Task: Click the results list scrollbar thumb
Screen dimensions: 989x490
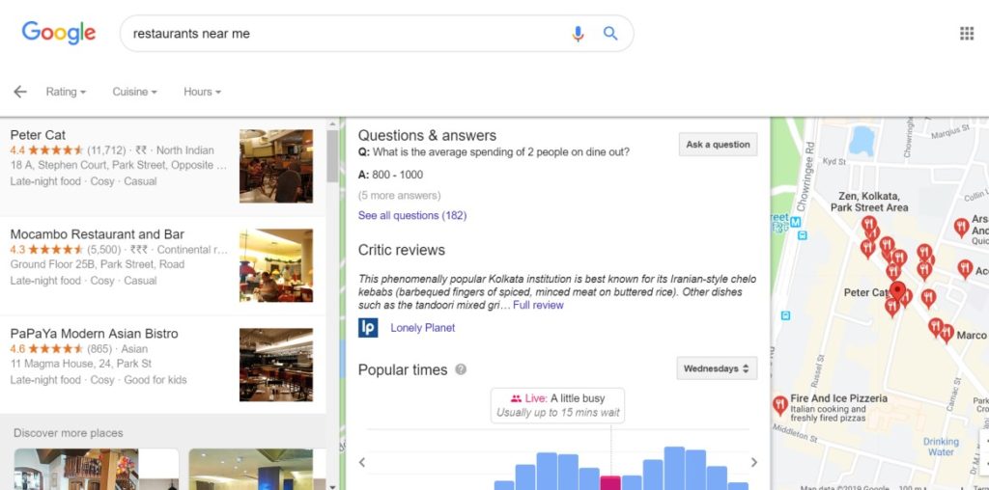Action: click(332, 156)
